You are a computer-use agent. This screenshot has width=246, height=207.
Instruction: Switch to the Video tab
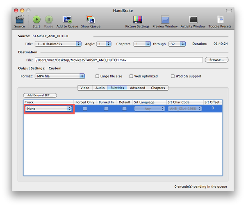pos(85,88)
